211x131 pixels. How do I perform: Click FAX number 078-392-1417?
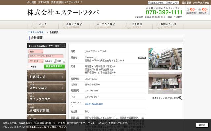(92, 97)
